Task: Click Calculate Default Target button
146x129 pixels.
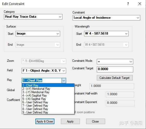Action: point(115,78)
